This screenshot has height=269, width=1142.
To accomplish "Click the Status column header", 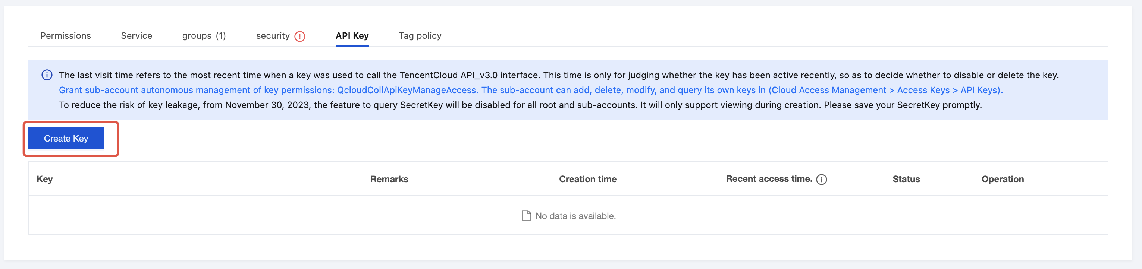I will [906, 179].
